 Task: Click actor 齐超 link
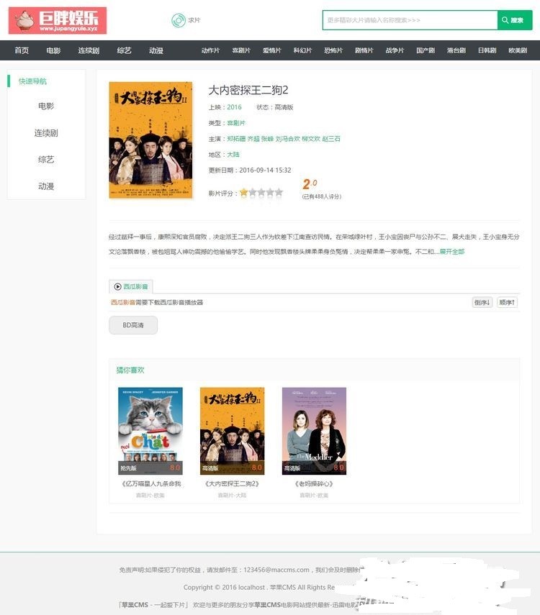point(253,138)
